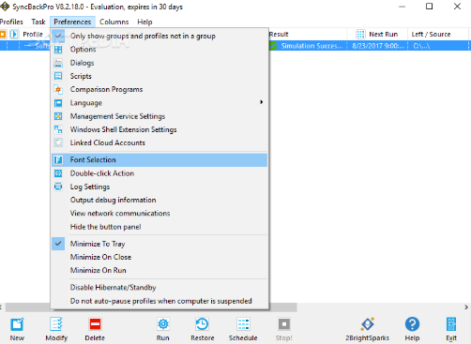Toggle Output debug information

coord(160,200)
